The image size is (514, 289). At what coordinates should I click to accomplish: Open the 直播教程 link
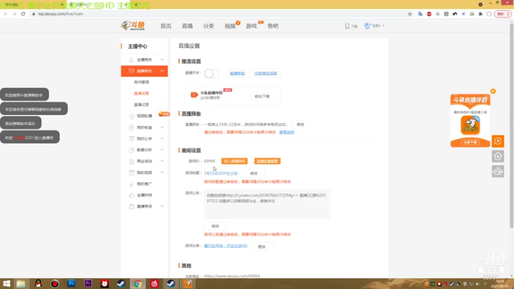tap(237, 73)
